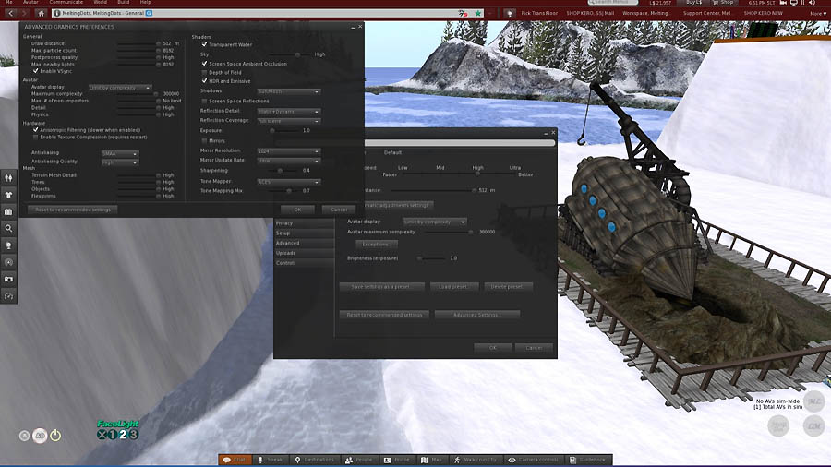
Task: Adjust the Sharpening slider
Action: [x=279, y=171]
